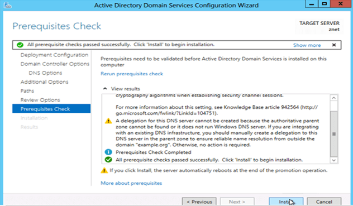Viewport: 353px width, 206px height.
Task: Click the Prerequisites Check page heading
Action: (57, 26)
